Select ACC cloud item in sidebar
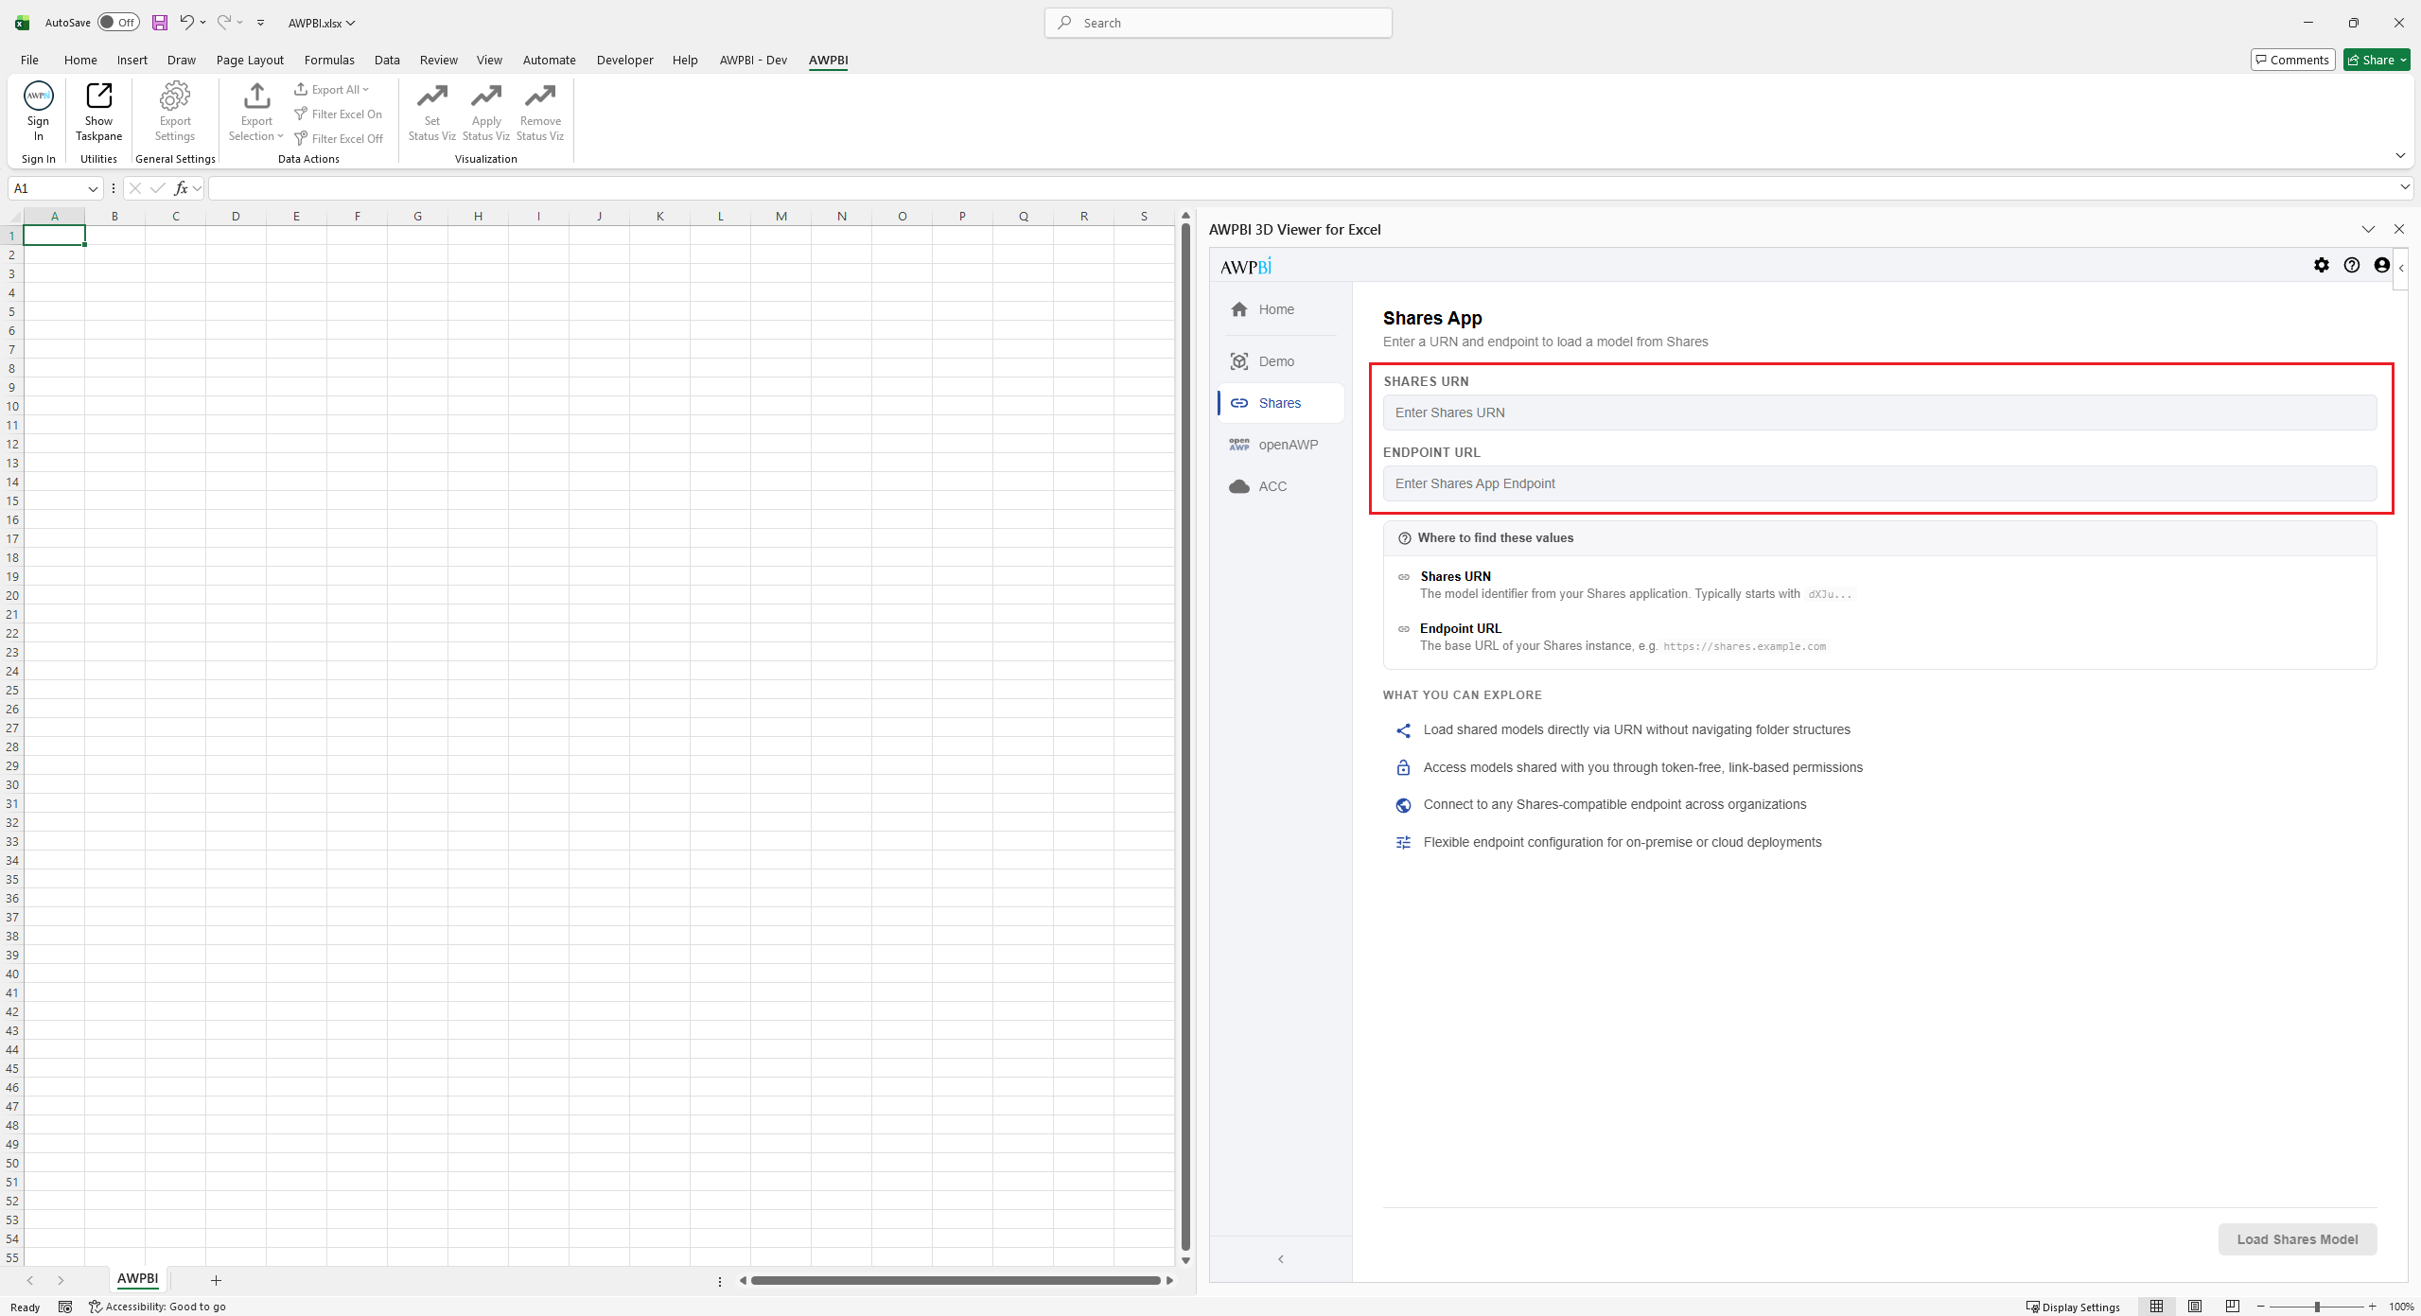 [1280, 486]
